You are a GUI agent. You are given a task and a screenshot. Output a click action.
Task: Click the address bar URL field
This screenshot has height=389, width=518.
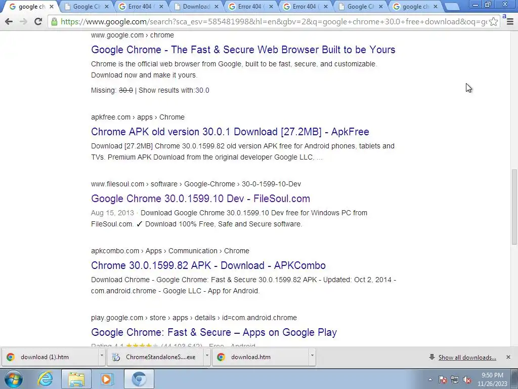274,22
